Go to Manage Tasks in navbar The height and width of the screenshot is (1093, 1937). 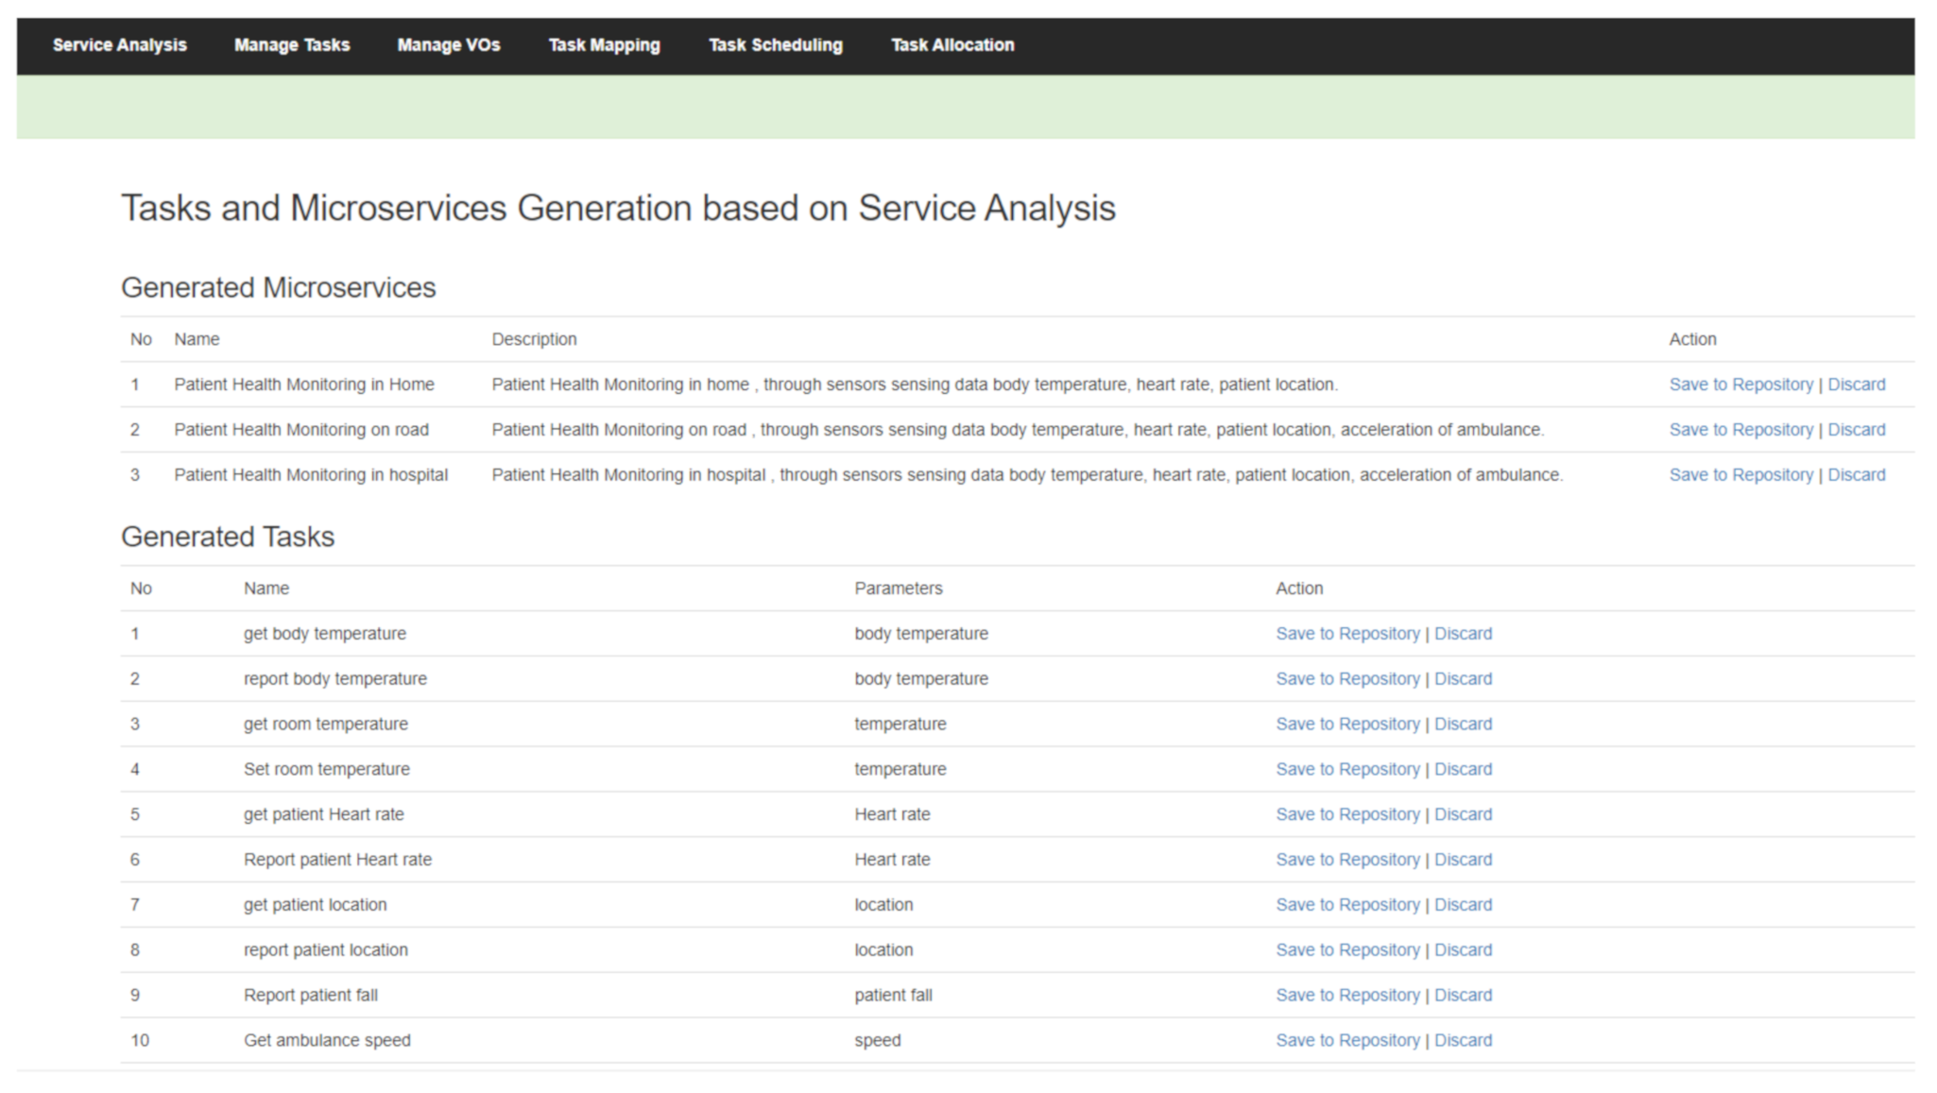click(291, 45)
